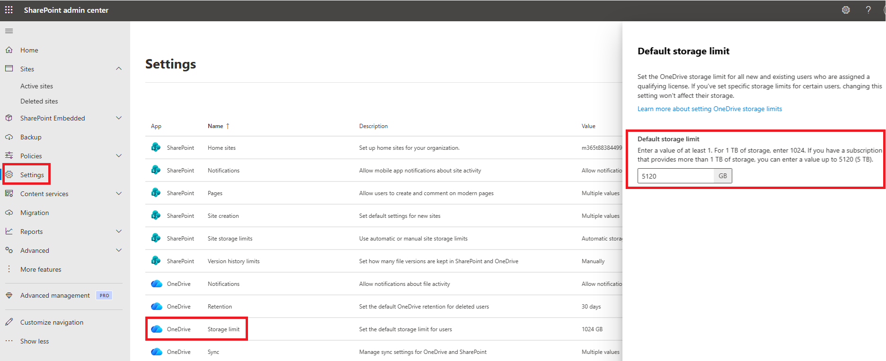Expand the SharePoint Embedded chevron
This screenshot has height=361, width=886.
tap(119, 118)
